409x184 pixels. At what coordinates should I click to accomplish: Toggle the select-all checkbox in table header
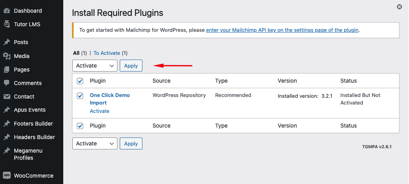coord(80,81)
